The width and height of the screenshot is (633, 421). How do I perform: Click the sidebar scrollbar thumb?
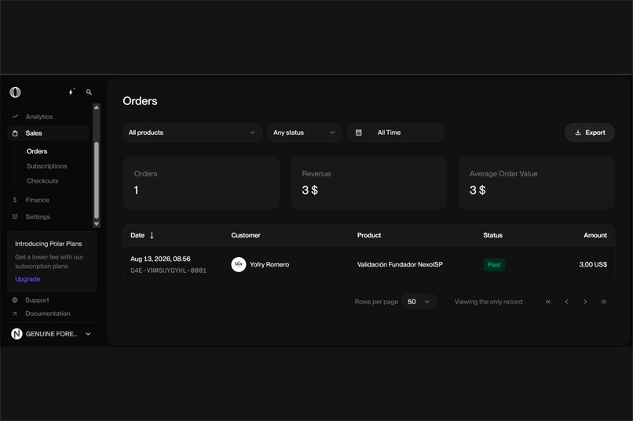coord(97,180)
